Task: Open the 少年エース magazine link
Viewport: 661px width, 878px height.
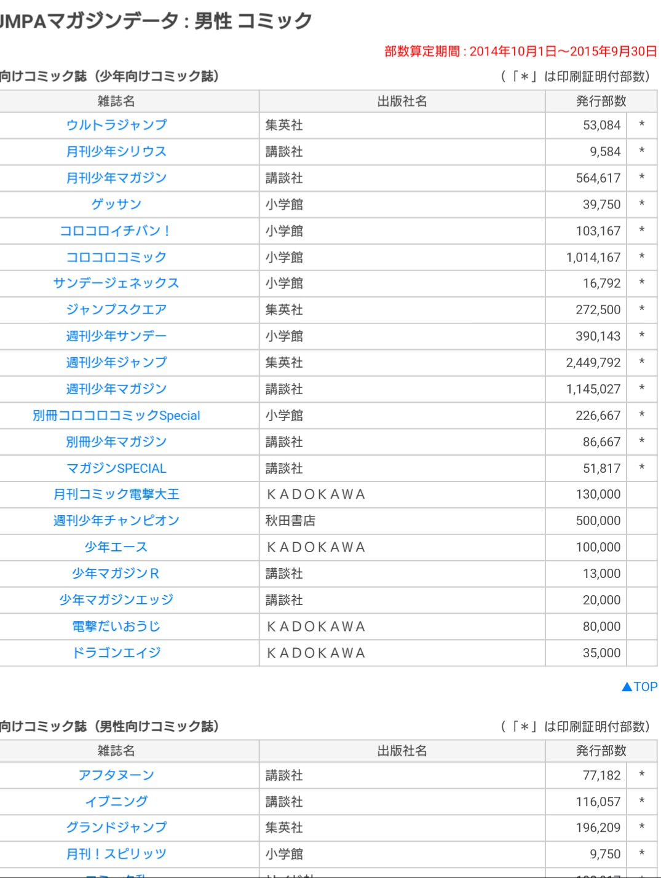Action: point(116,547)
